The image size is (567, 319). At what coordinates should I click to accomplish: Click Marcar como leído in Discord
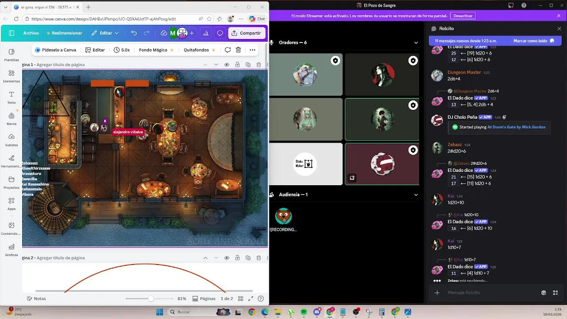pyautogui.click(x=534, y=41)
